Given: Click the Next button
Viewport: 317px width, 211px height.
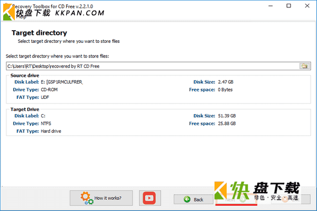Looking at the screenshot, I should pos(236,200).
